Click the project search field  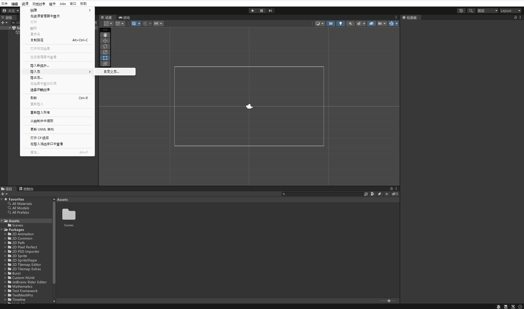point(323,194)
